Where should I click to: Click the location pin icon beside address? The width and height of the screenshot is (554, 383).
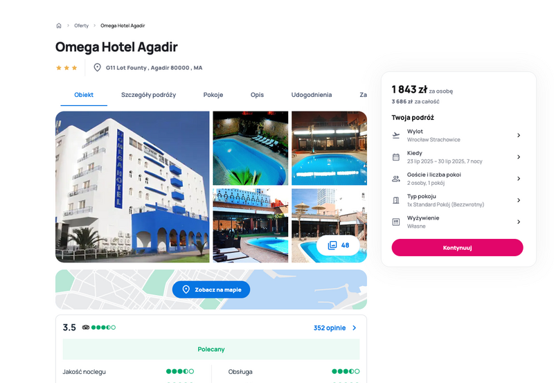pyautogui.click(x=97, y=67)
